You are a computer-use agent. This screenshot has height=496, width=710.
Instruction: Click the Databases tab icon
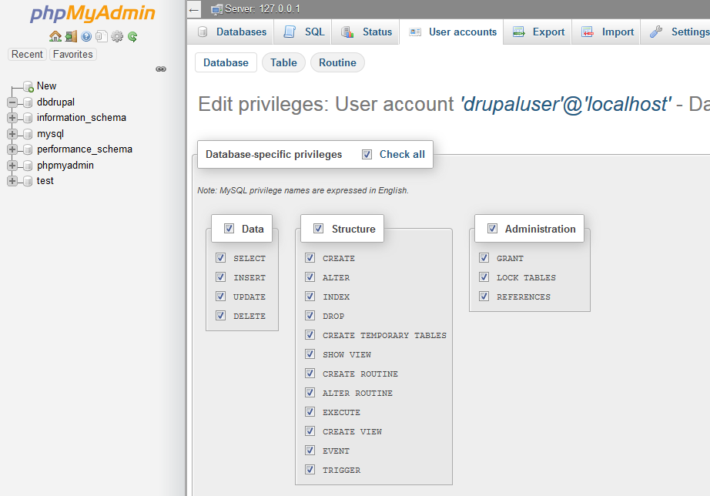point(203,32)
